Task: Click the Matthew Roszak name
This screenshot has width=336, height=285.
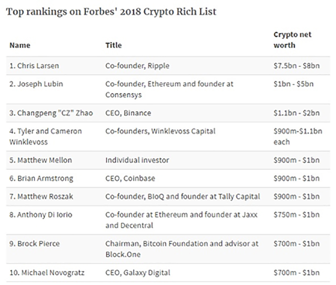Action: coord(41,197)
